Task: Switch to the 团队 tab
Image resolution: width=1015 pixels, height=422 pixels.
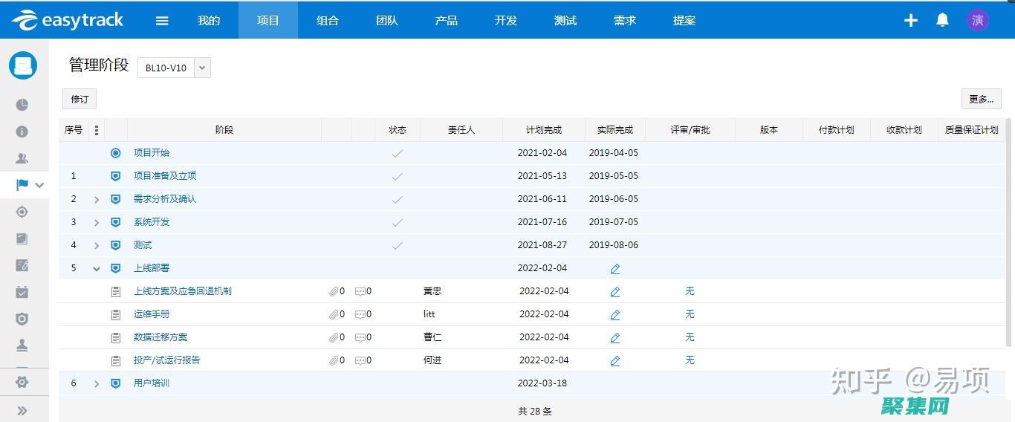Action: (x=387, y=20)
